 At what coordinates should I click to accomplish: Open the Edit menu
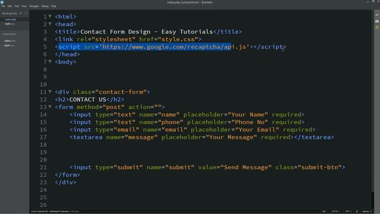pos(9,6)
